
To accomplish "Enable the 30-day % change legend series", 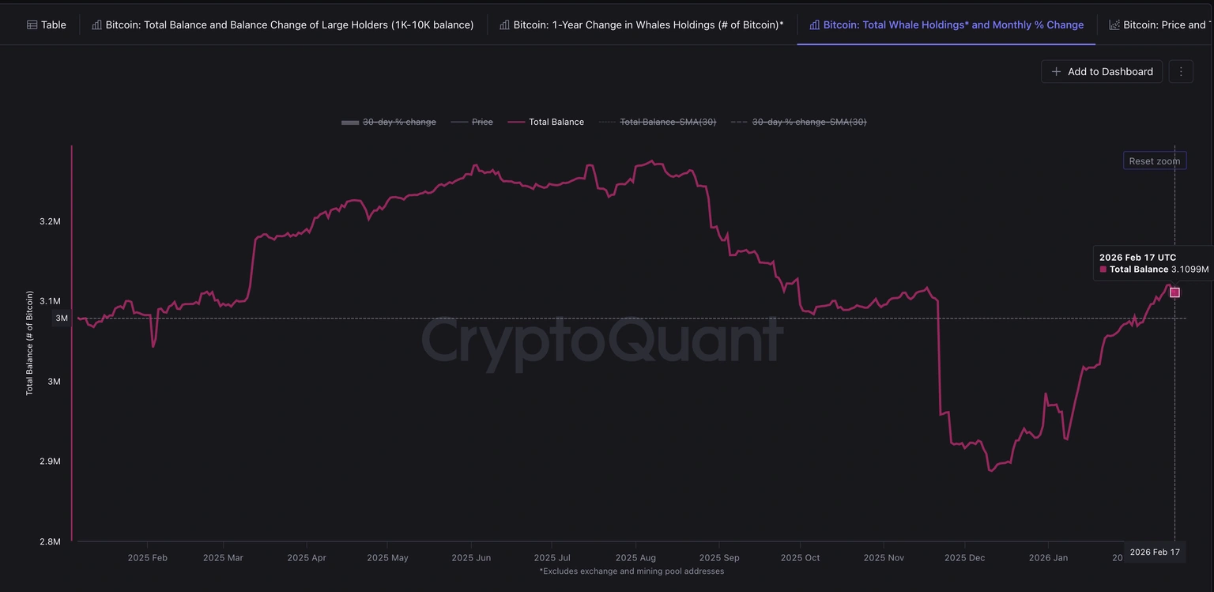I will [389, 122].
